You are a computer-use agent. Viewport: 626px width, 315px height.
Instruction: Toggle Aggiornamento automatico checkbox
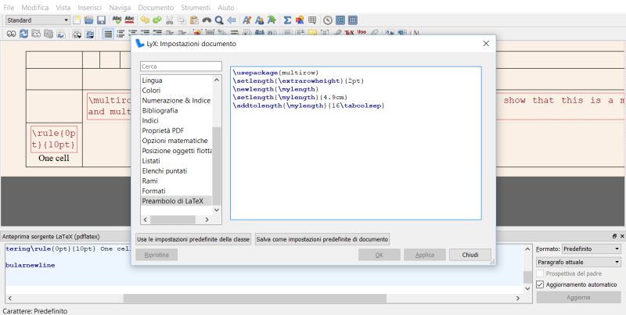[540, 285]
